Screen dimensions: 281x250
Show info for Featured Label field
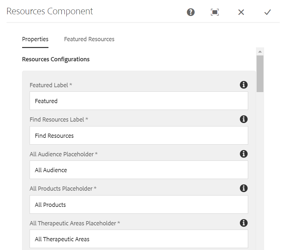pyautogui.click(x=244, y=85)
